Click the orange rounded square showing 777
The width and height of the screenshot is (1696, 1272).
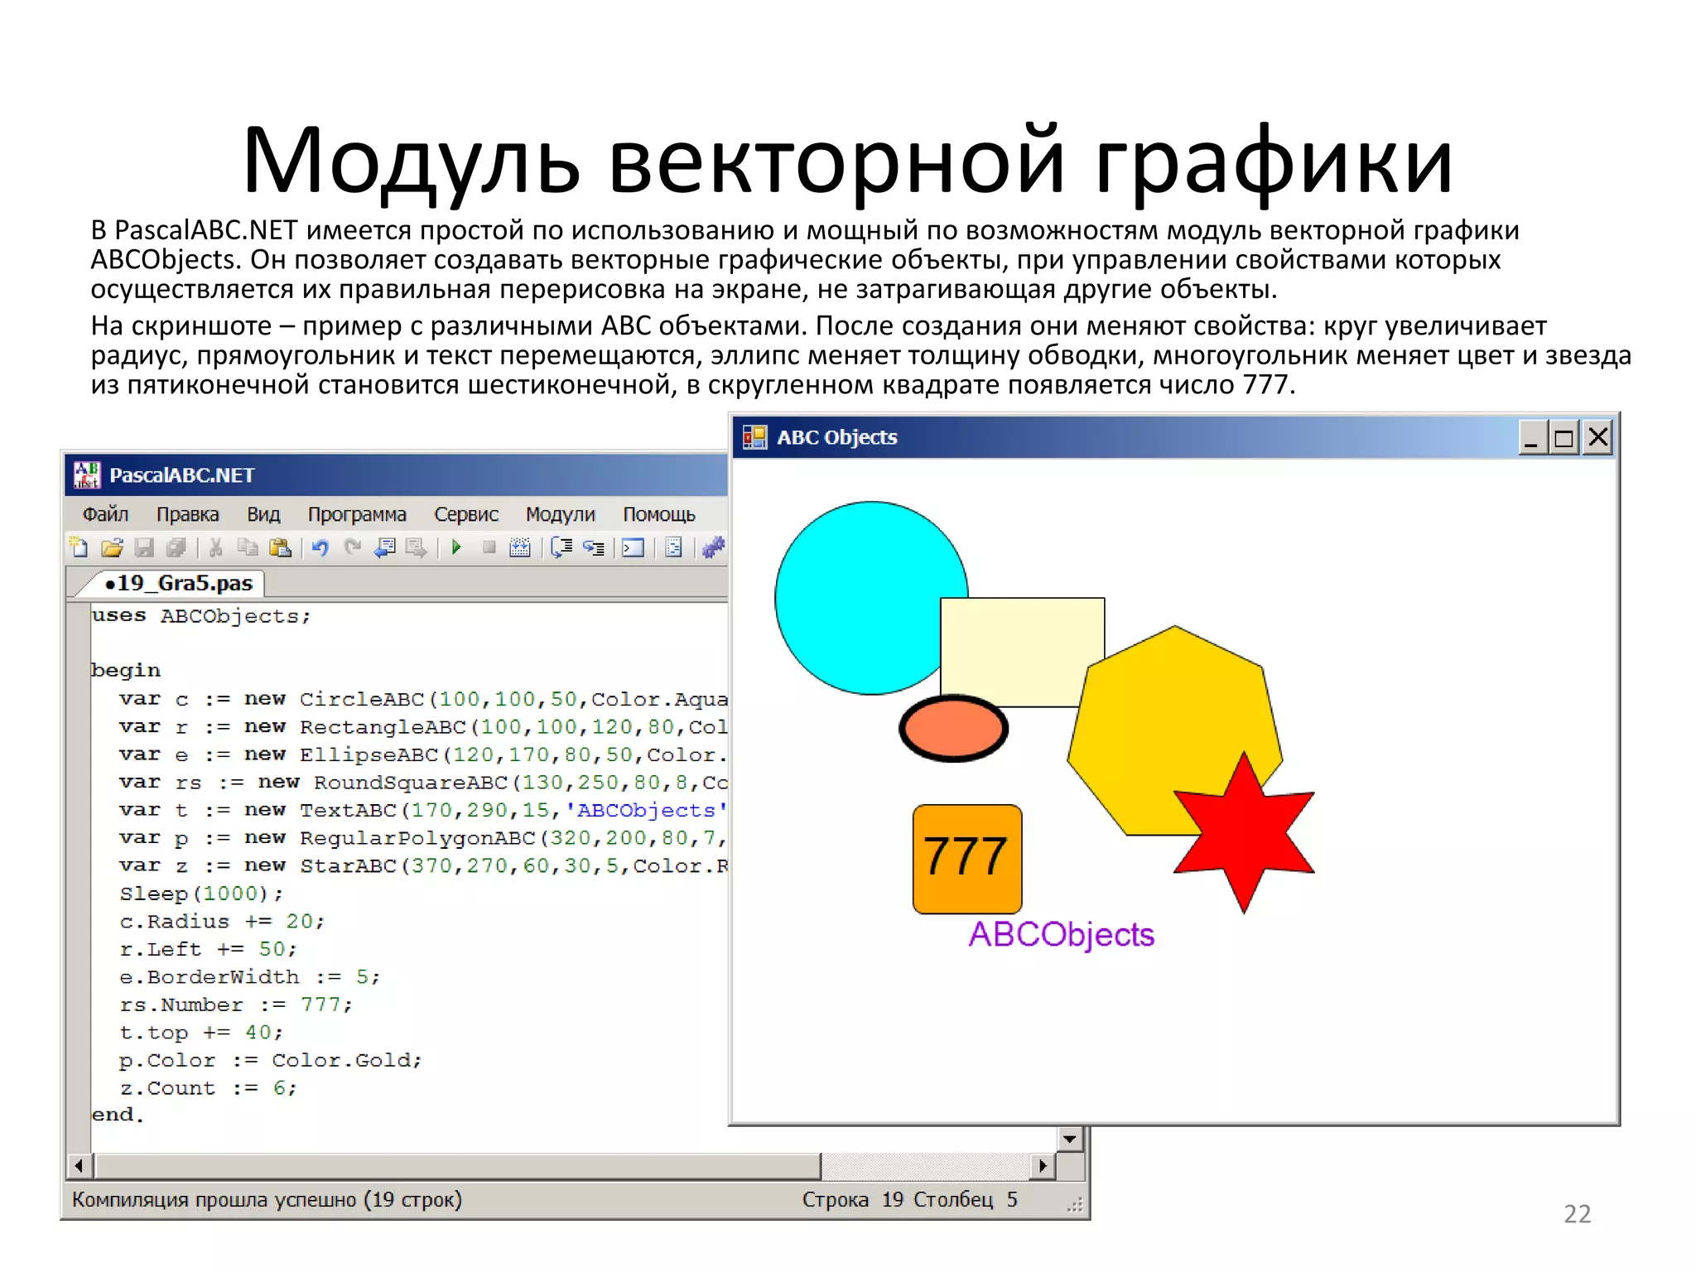967,859
